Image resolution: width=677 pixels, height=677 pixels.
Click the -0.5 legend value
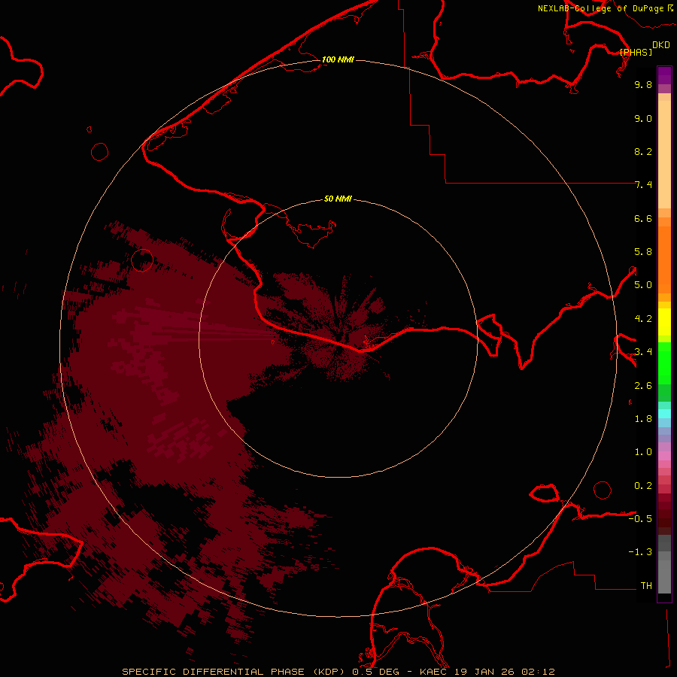pyautogui.click(x=640, y=519)
